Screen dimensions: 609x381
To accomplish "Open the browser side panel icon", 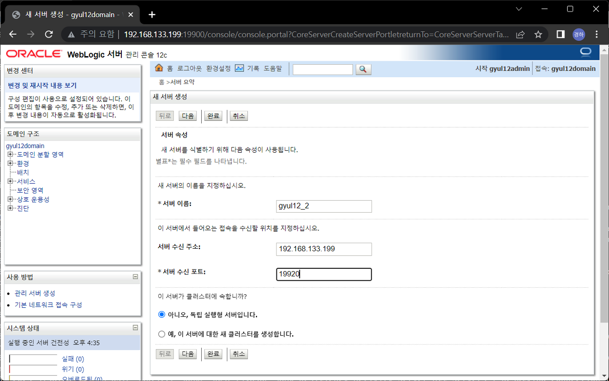I will [x=560, y=34].
